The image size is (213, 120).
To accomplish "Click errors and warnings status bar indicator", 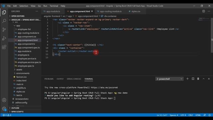I will (x=7, y=115).
